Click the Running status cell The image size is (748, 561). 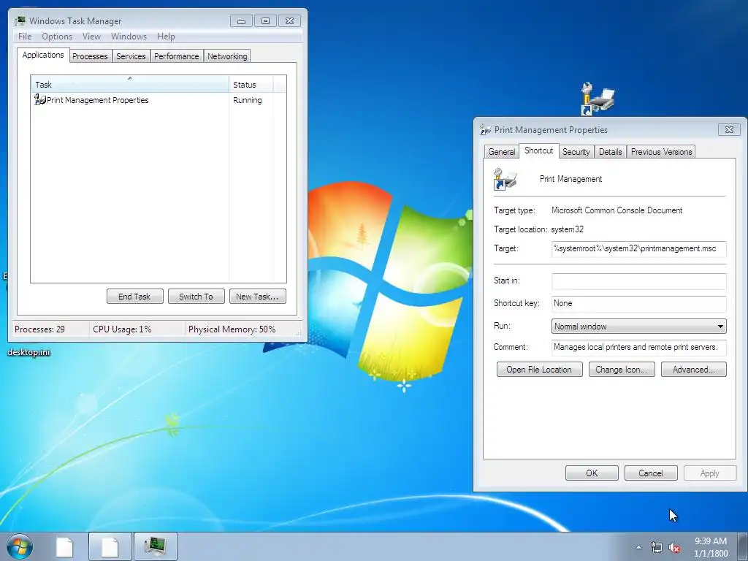click(247, 100)
